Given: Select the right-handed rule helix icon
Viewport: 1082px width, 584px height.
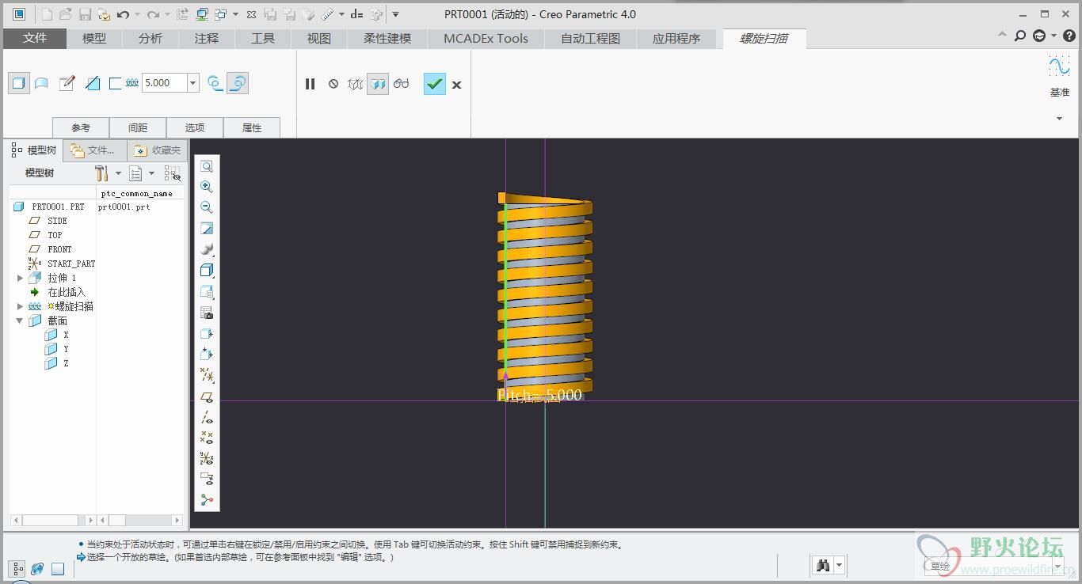Looking at the screenshot, I should point(238,83).
